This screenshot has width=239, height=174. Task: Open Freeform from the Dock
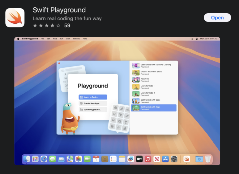[130, 159]
